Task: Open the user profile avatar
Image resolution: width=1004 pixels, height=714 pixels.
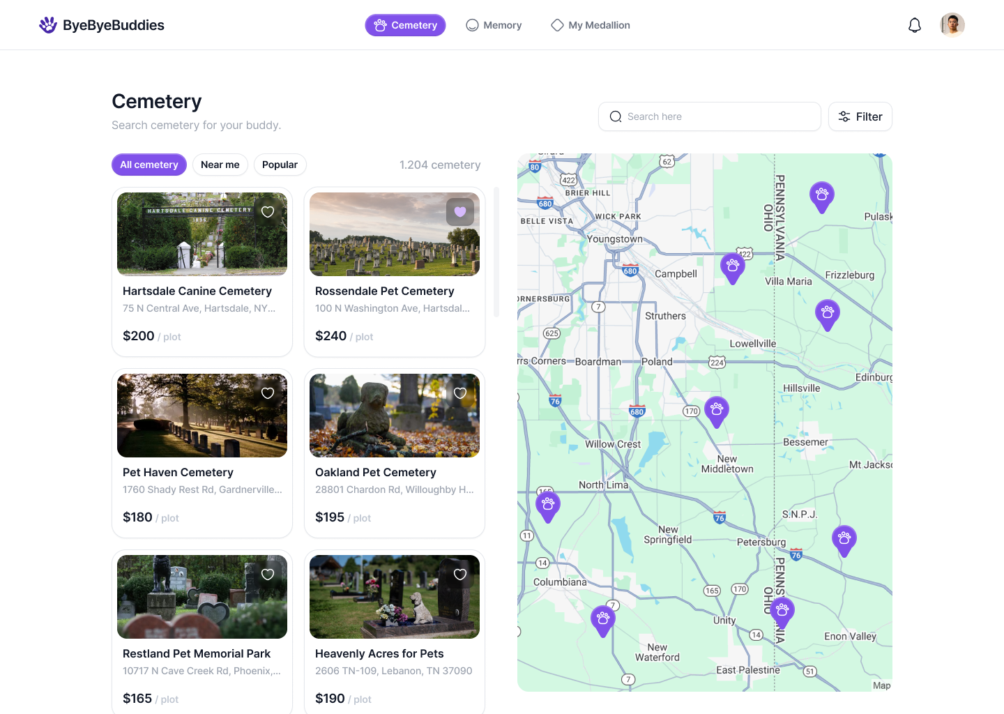Action: click(x=952, y=25)
